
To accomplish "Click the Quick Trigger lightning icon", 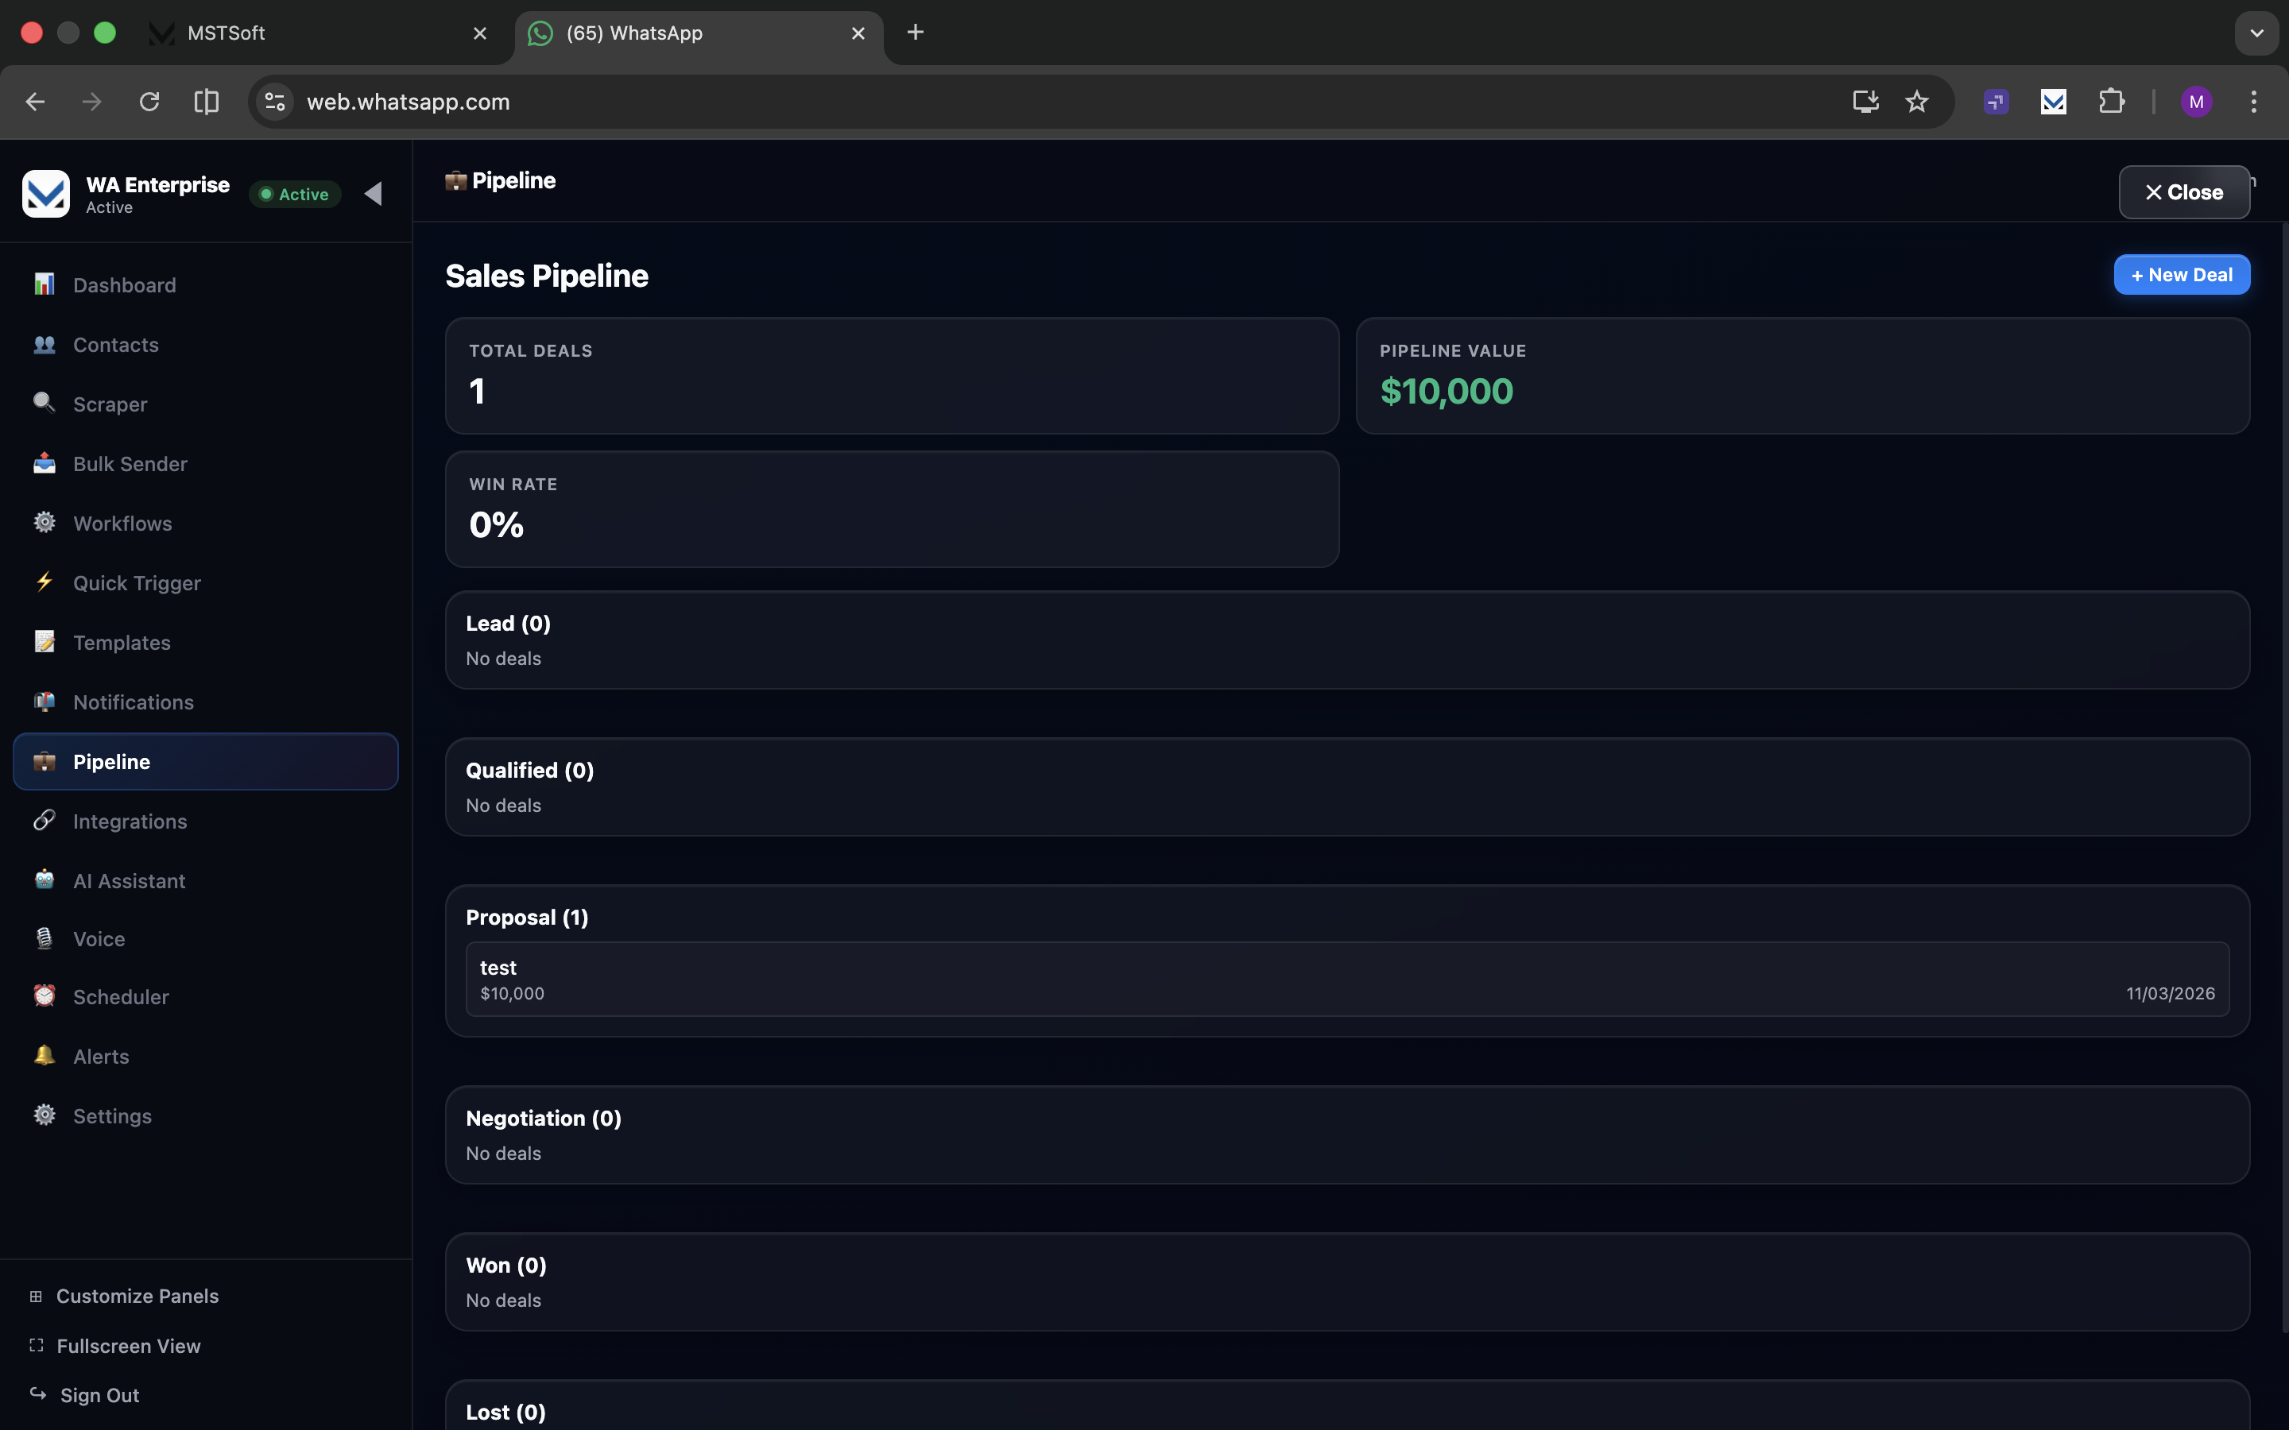I will click(x=45, y=582).
